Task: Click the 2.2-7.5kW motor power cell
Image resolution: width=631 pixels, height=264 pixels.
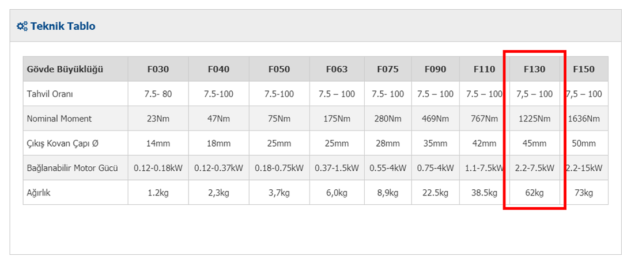Action: point(534,168)
